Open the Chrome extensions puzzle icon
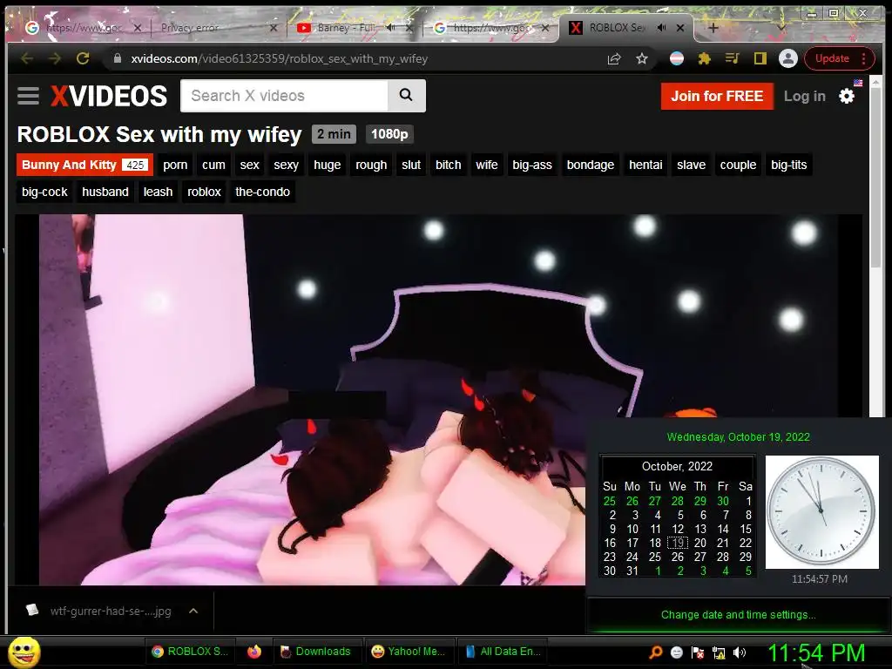 (x=704, y=58)
